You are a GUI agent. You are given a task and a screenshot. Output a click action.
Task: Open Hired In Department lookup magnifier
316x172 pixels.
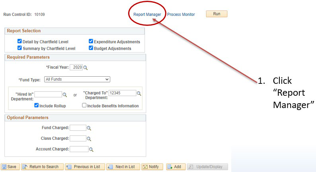coord(65,95)
